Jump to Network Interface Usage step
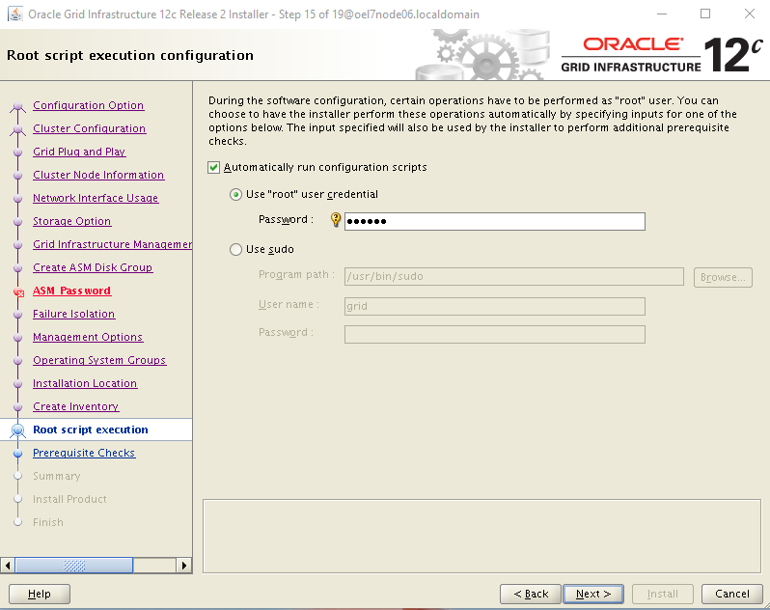 coord(96,199)
